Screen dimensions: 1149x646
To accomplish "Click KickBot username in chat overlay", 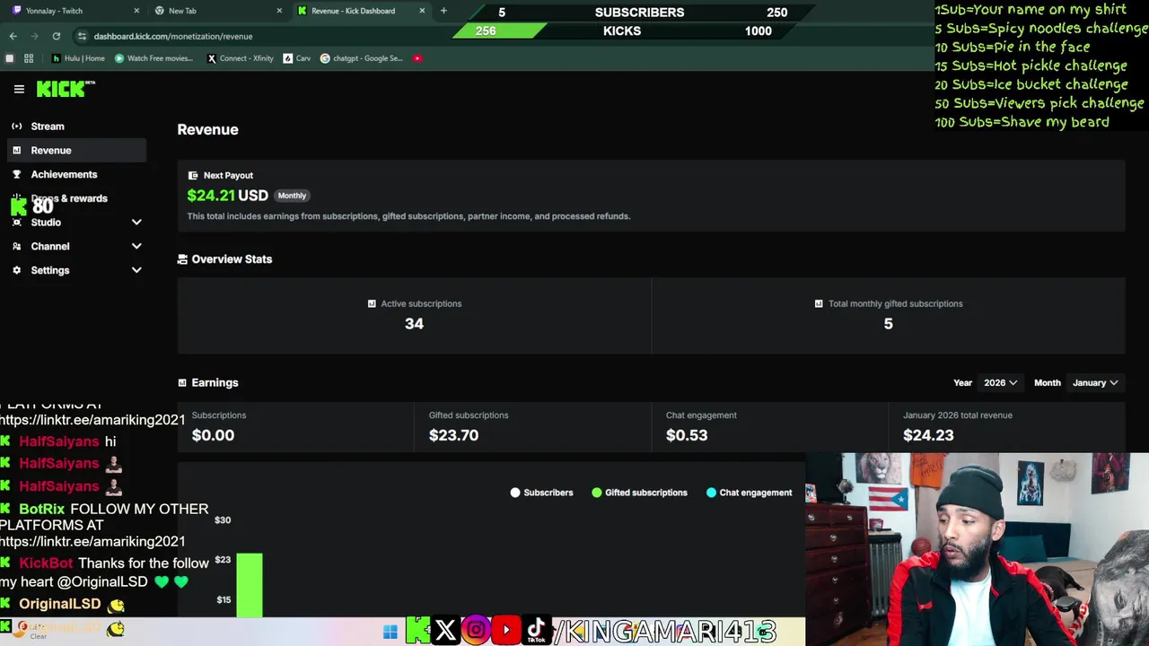I will point(46,563).
